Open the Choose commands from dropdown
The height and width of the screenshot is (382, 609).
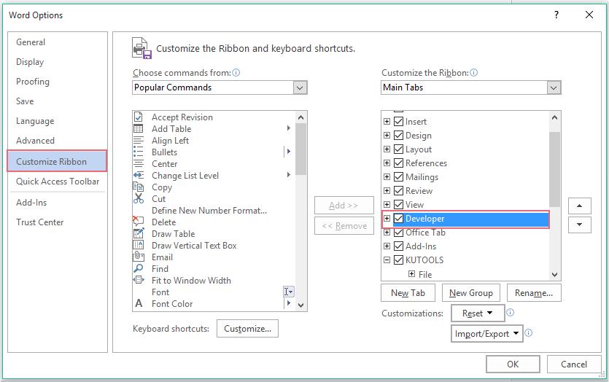220,87
